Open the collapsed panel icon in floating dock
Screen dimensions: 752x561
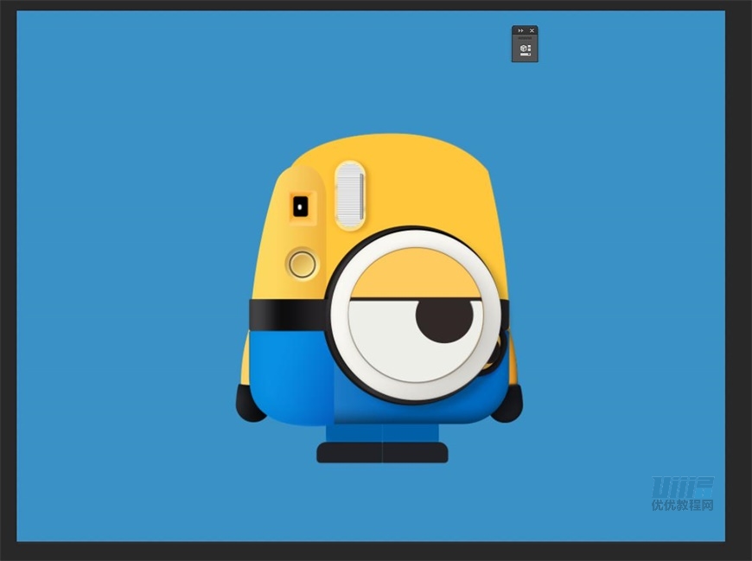(x=524, y=50)
